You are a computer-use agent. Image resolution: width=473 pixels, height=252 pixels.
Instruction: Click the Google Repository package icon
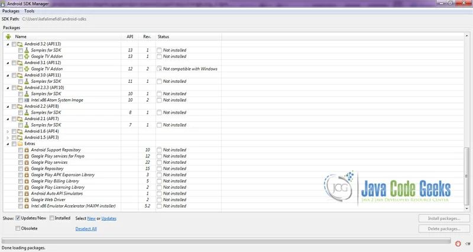click(x=27, y=169)
